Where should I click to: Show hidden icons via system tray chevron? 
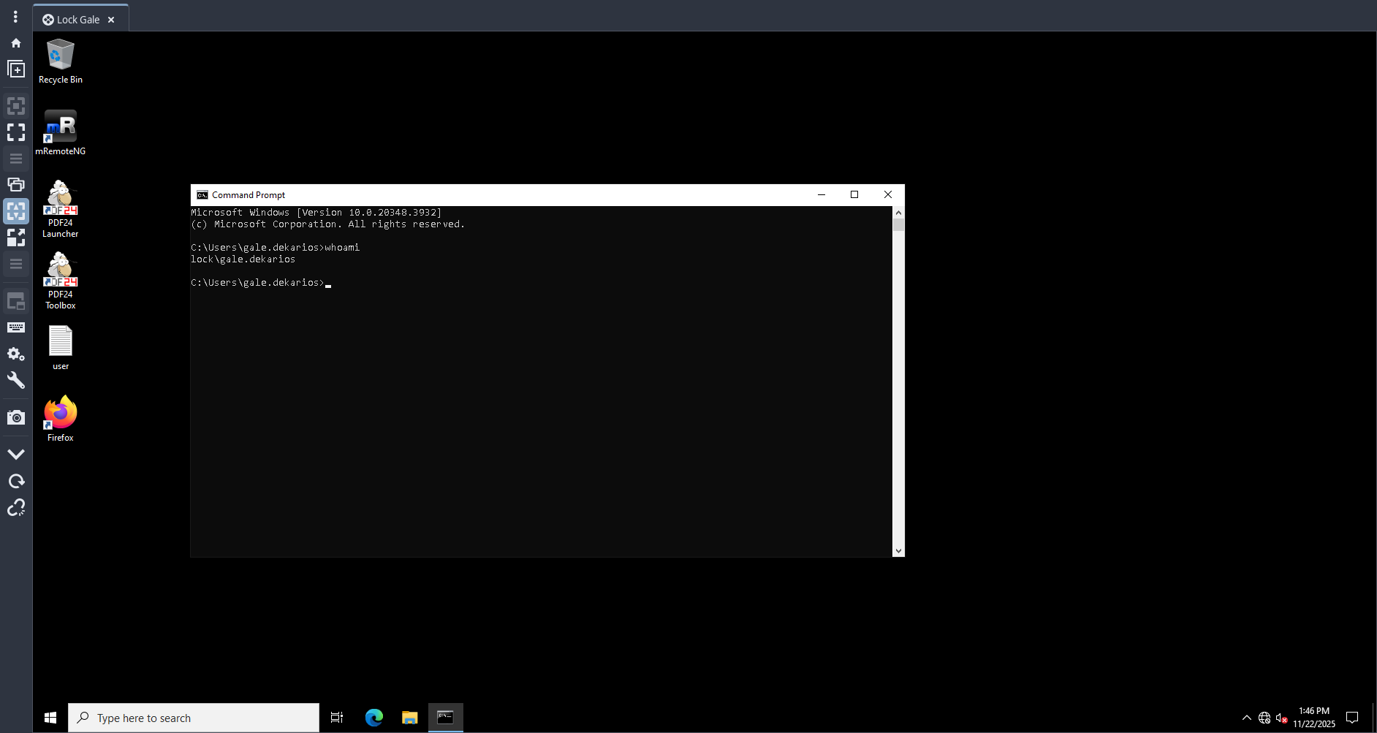click(1247, 718)
